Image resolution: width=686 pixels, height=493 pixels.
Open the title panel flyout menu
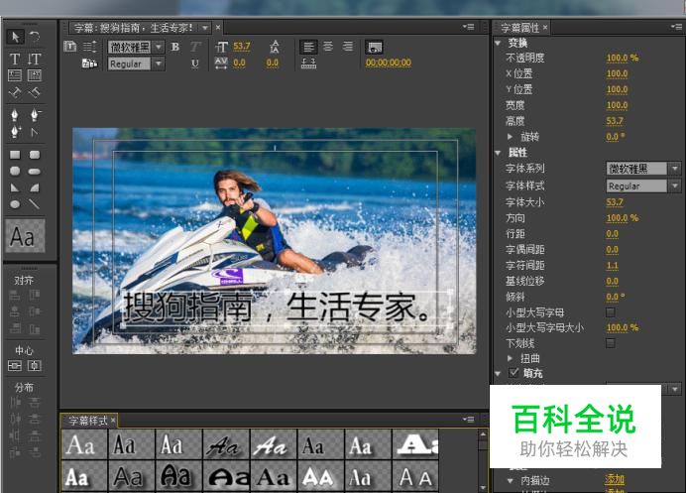coord(468,27)
